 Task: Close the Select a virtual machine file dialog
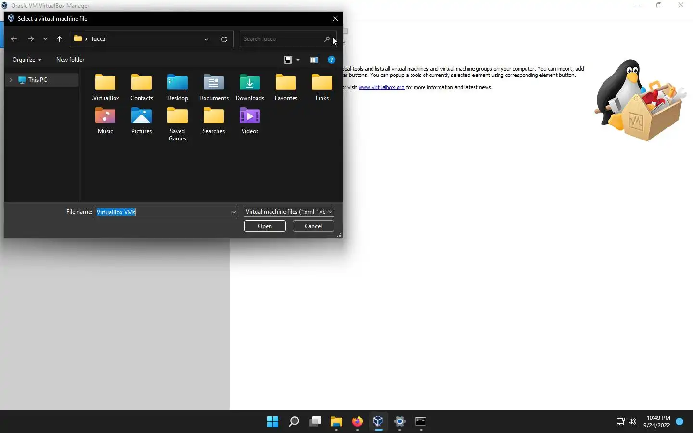pos(335,18)
